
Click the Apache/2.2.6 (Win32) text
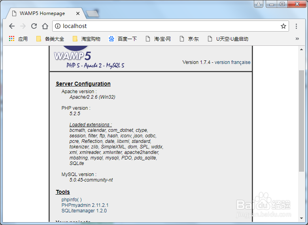pyautogui.click(x=93, y=97)
